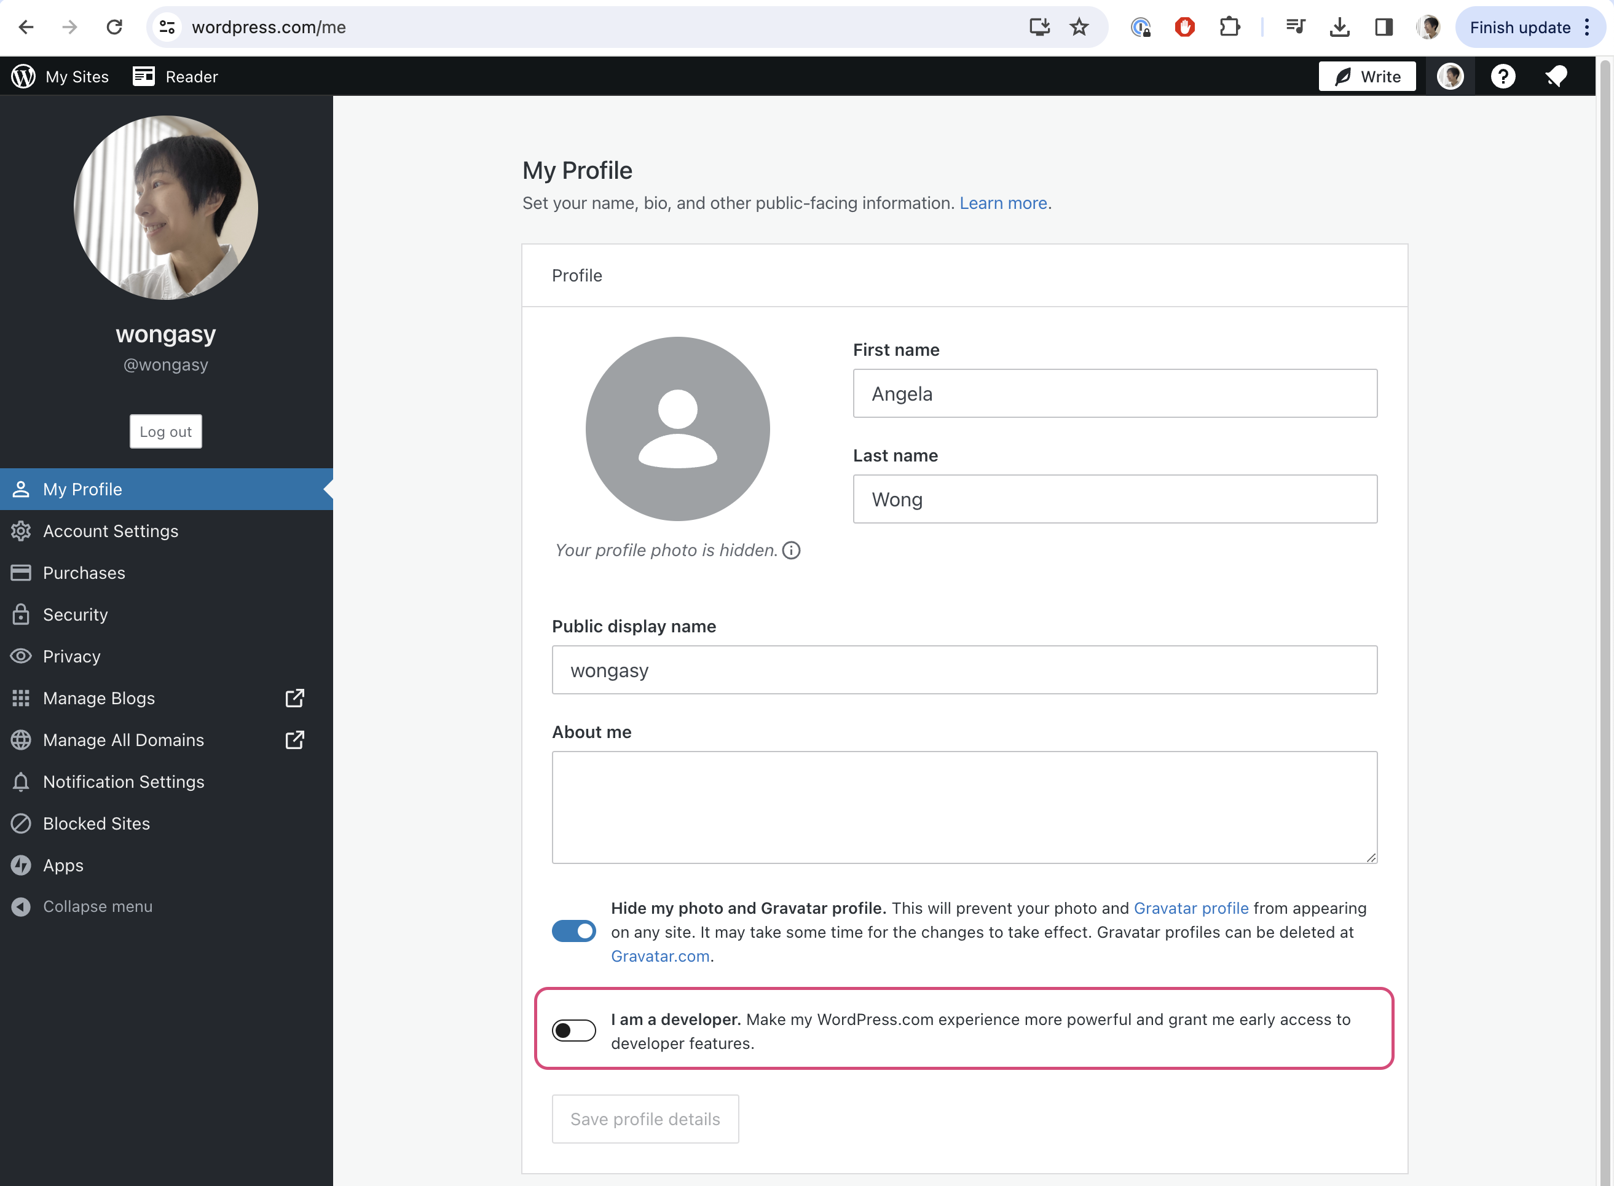This screenshot has width=1614, height=1186.
Task: Click into the About me text area
Action: pos(964,807)
